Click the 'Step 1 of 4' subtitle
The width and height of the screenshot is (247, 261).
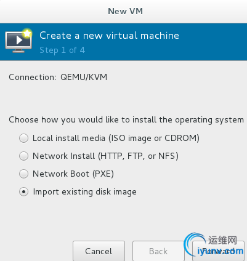pyautogui.click(x=62, y=50)
